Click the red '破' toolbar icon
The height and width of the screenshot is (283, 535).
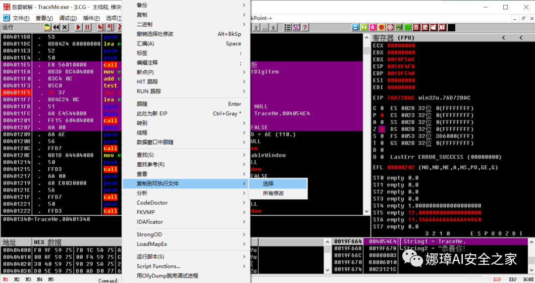pos(433,27)
